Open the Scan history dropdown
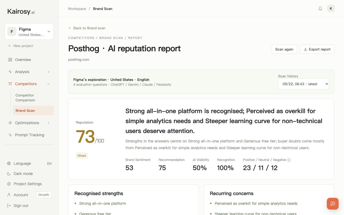The height and width of the screenshot is (215, 344). (x=304, y=84)
